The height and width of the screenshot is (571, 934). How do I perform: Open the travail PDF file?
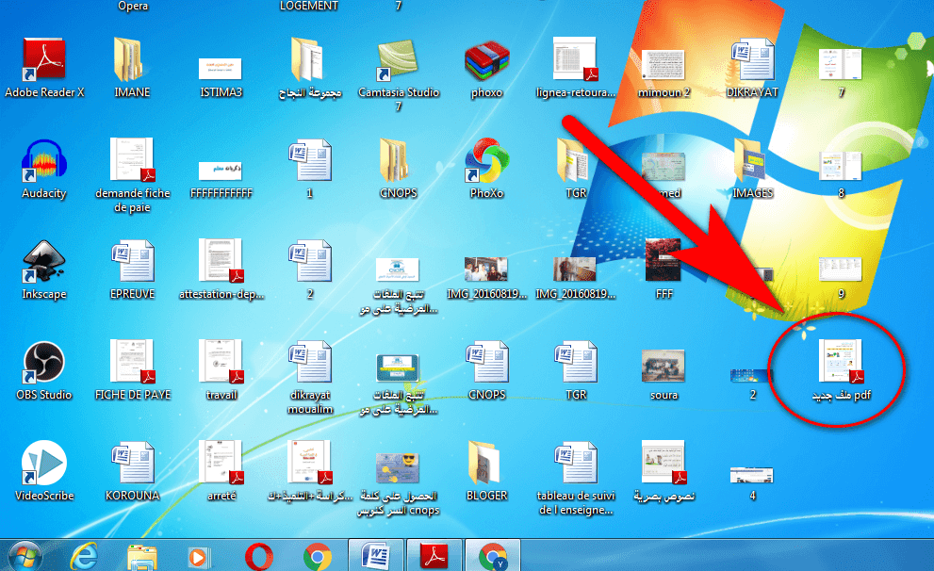coord(221,362)
